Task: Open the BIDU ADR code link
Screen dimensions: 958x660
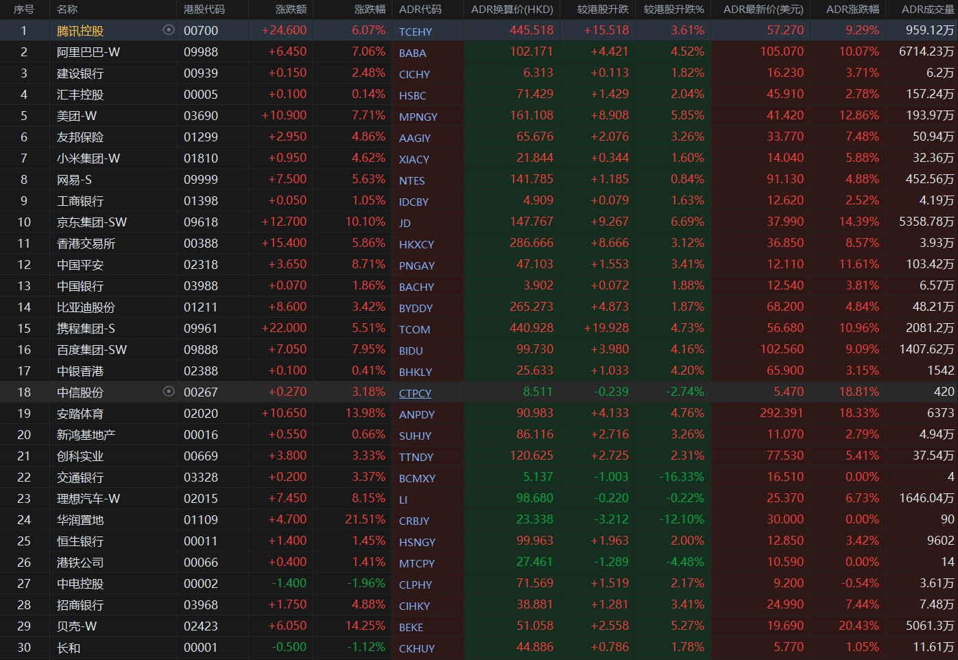Action: coord(411,351)
